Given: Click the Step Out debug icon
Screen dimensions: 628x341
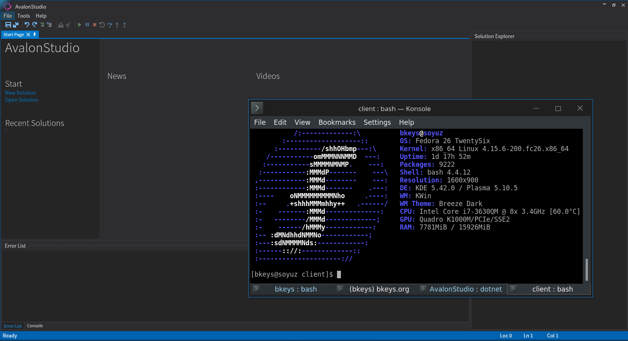Looking at the screenshot, I should 125,25.
